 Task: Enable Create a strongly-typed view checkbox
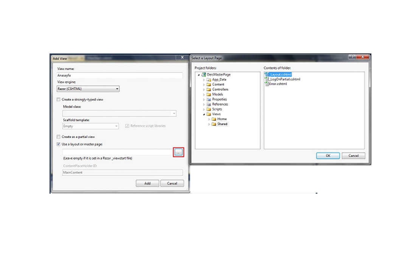pyautogui.click(x=58, y=100)
